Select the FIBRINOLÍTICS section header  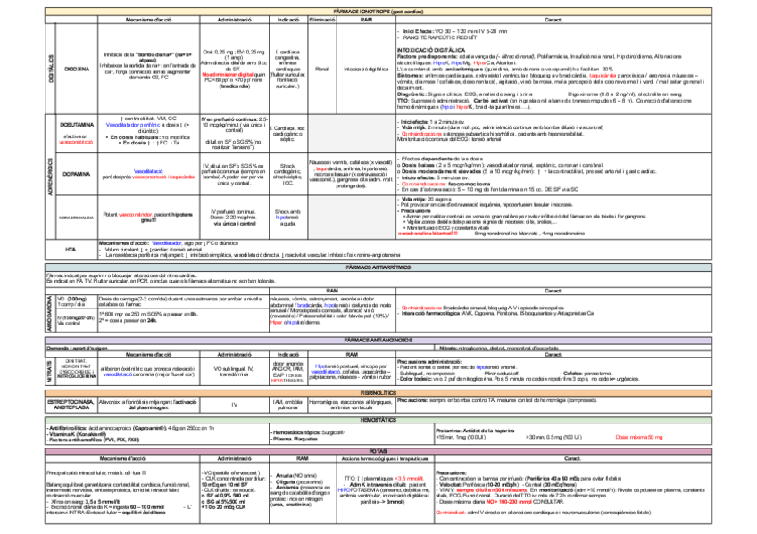(378, 392)
